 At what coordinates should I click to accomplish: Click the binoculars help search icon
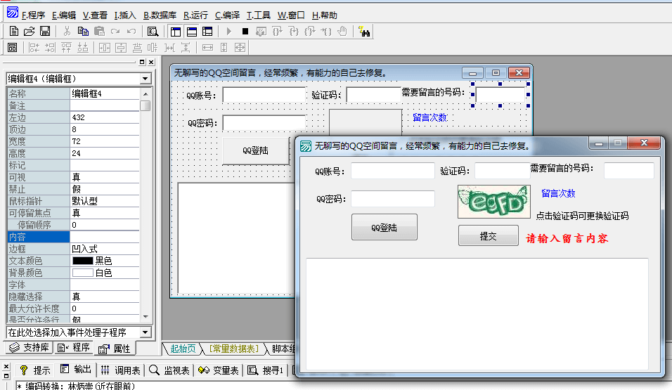point(364,31)
